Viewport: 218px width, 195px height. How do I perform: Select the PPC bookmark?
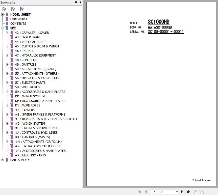[x=13, y=28]
